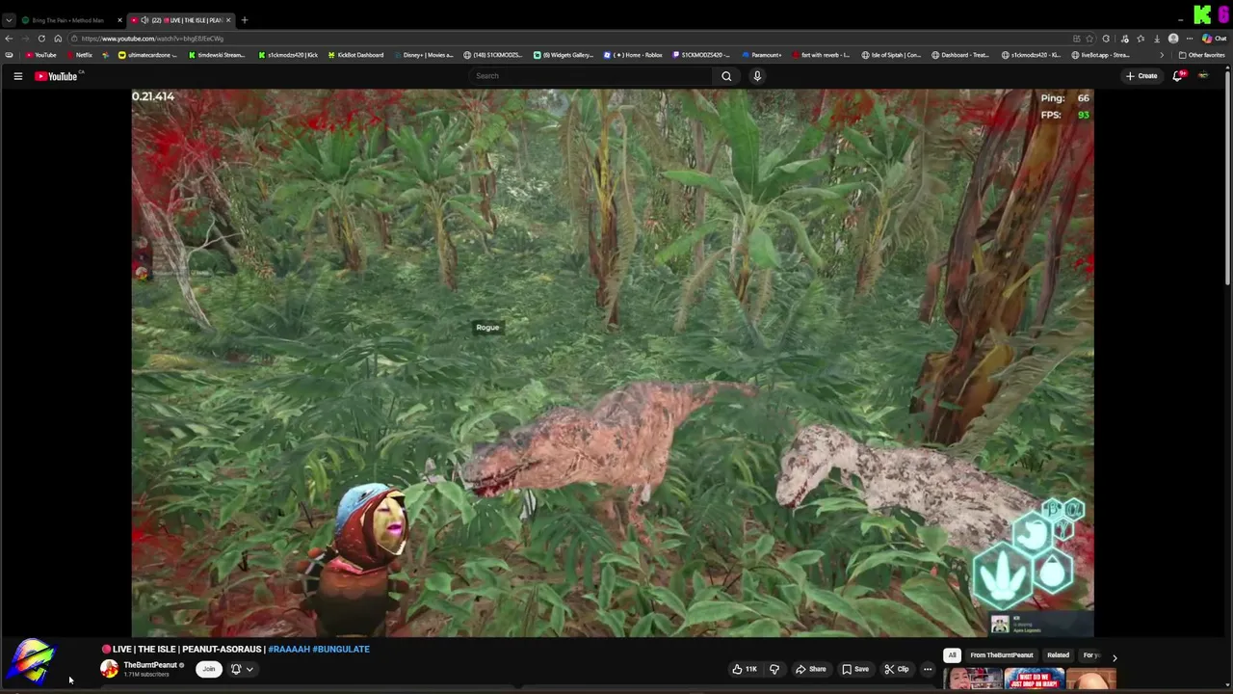Open the Copilot Chat button
The width and height of the screenshot is (1233, 694).
coord(1216,39)
